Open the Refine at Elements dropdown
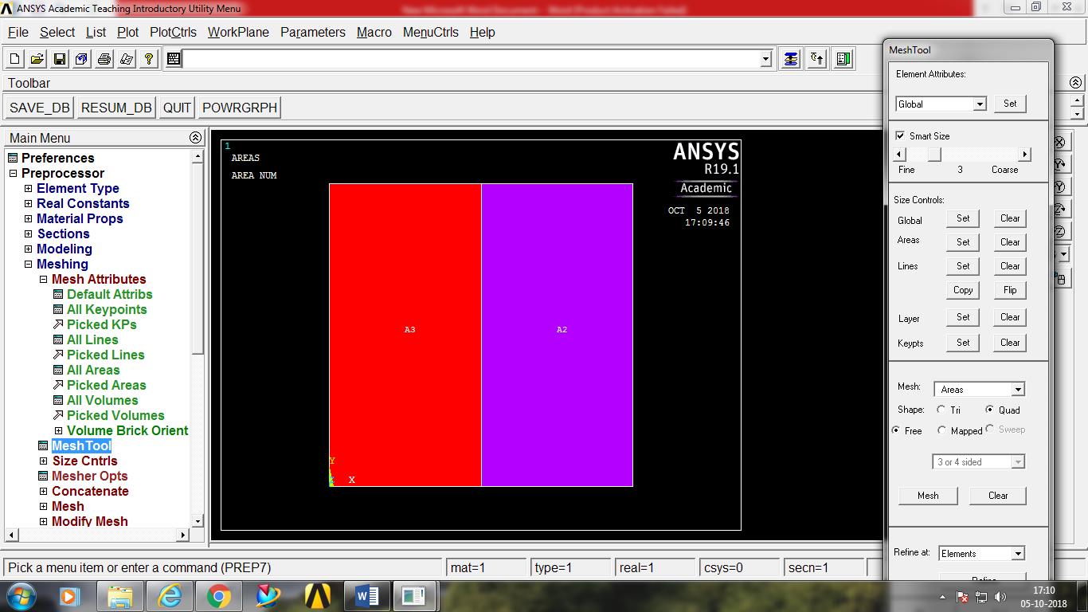1088x612 pixels. 1018,554
